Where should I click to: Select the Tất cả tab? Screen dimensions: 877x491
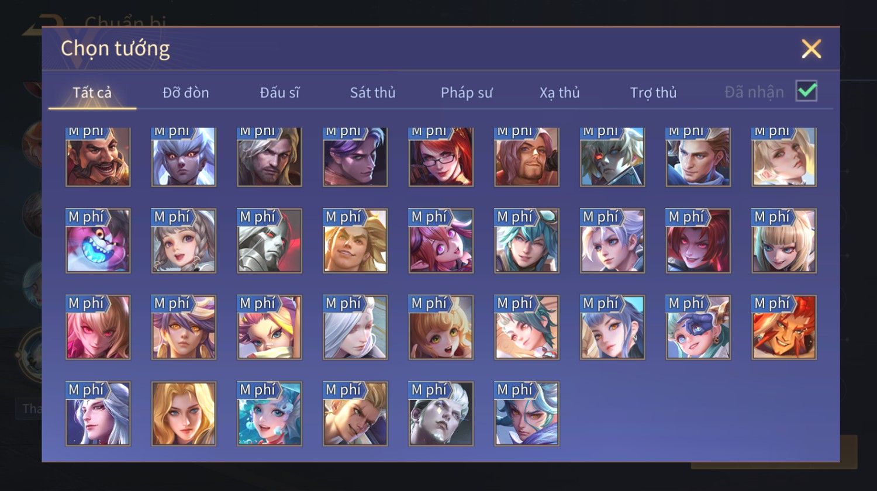tap(92, 92)
